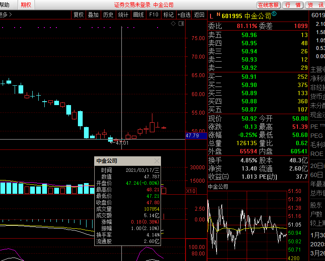Select 买四 price 50.88
325x261 pixels.
(x=249, y=101)
